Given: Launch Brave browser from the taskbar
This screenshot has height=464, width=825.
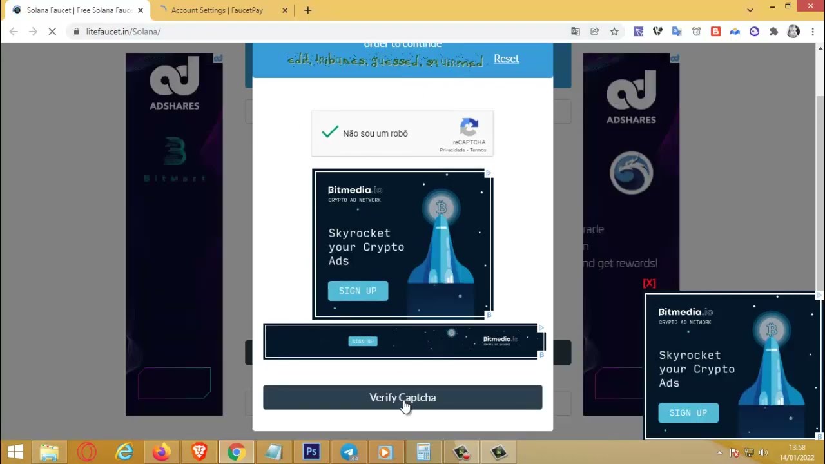Looking at the screenshot, I should coord(199,452).
